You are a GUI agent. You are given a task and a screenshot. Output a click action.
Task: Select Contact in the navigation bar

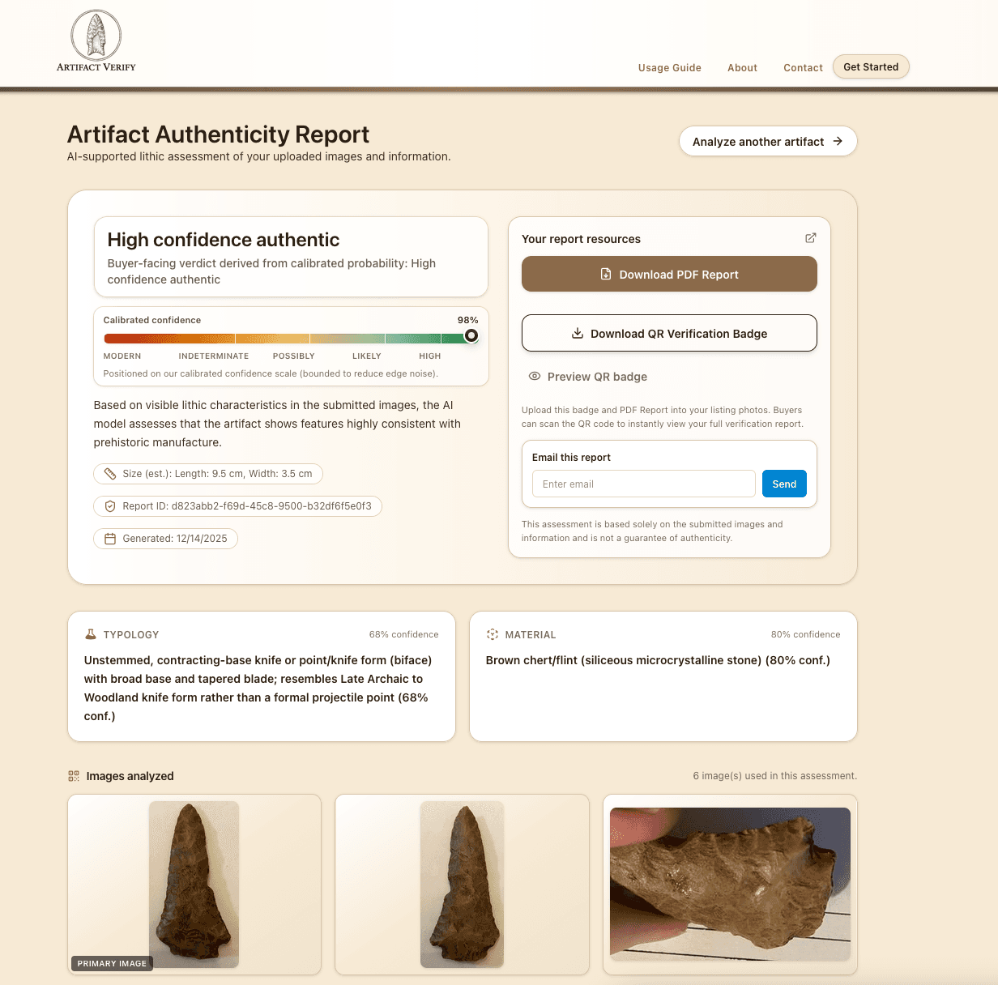[803, 68]
